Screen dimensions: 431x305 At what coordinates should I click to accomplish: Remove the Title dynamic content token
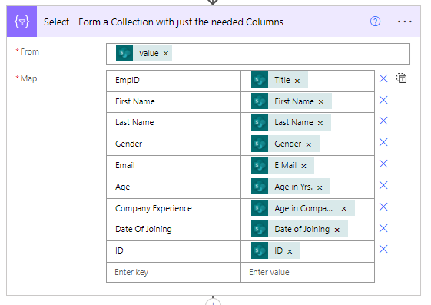coord(297,81)
